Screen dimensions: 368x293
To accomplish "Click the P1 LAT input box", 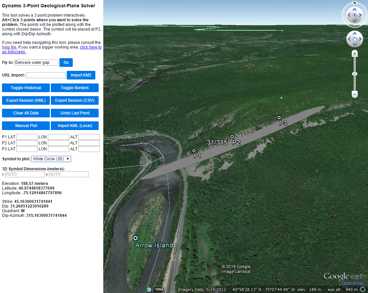I will [27, 137].
